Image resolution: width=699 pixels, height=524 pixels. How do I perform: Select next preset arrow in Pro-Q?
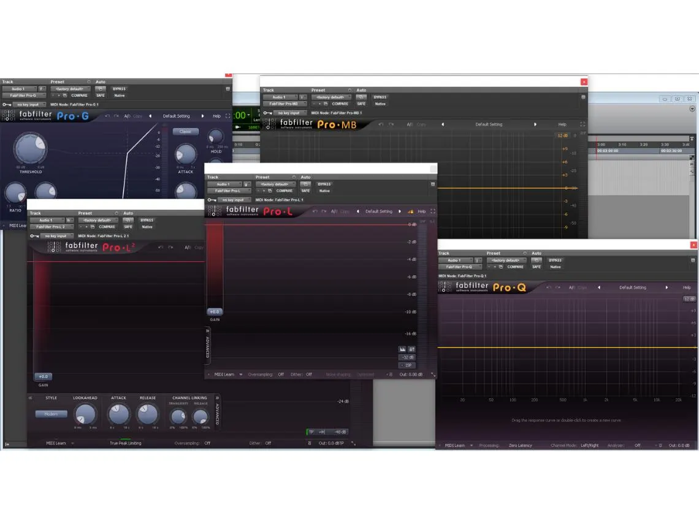(667, 287)
